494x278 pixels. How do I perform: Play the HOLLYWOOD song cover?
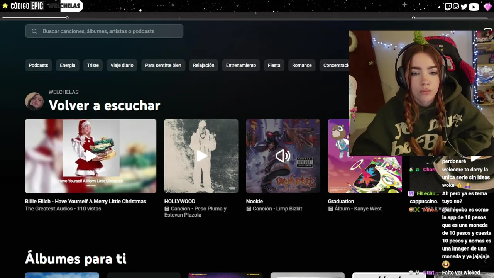(x=201, y=156)
